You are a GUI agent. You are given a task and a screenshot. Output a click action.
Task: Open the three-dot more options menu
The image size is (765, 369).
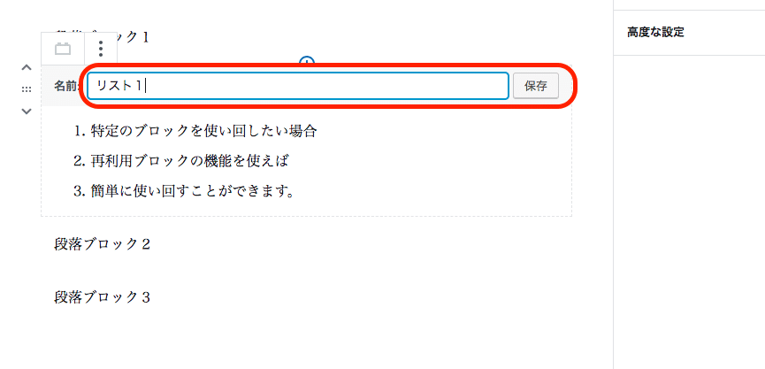tap(101, 49)
